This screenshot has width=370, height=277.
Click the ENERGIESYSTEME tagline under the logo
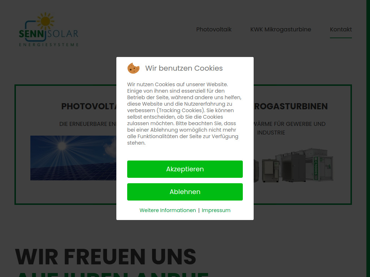click(x=49, y=44)
